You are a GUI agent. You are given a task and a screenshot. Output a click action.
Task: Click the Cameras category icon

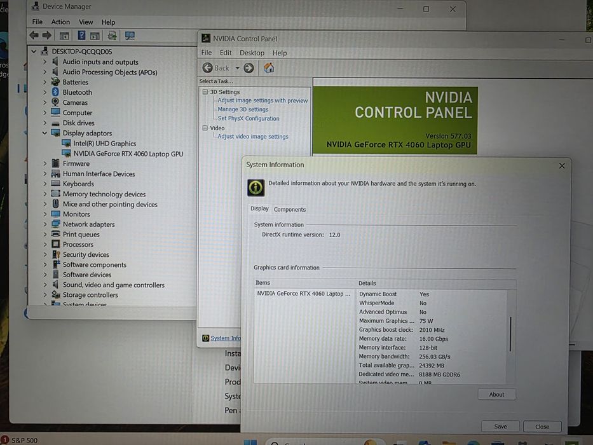[55, 102]
